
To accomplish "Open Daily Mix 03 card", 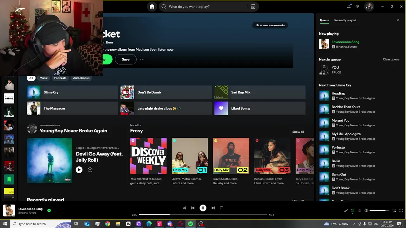I will (272, 161).
